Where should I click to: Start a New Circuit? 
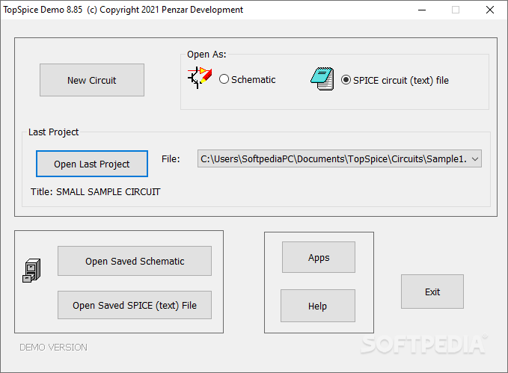92,80
